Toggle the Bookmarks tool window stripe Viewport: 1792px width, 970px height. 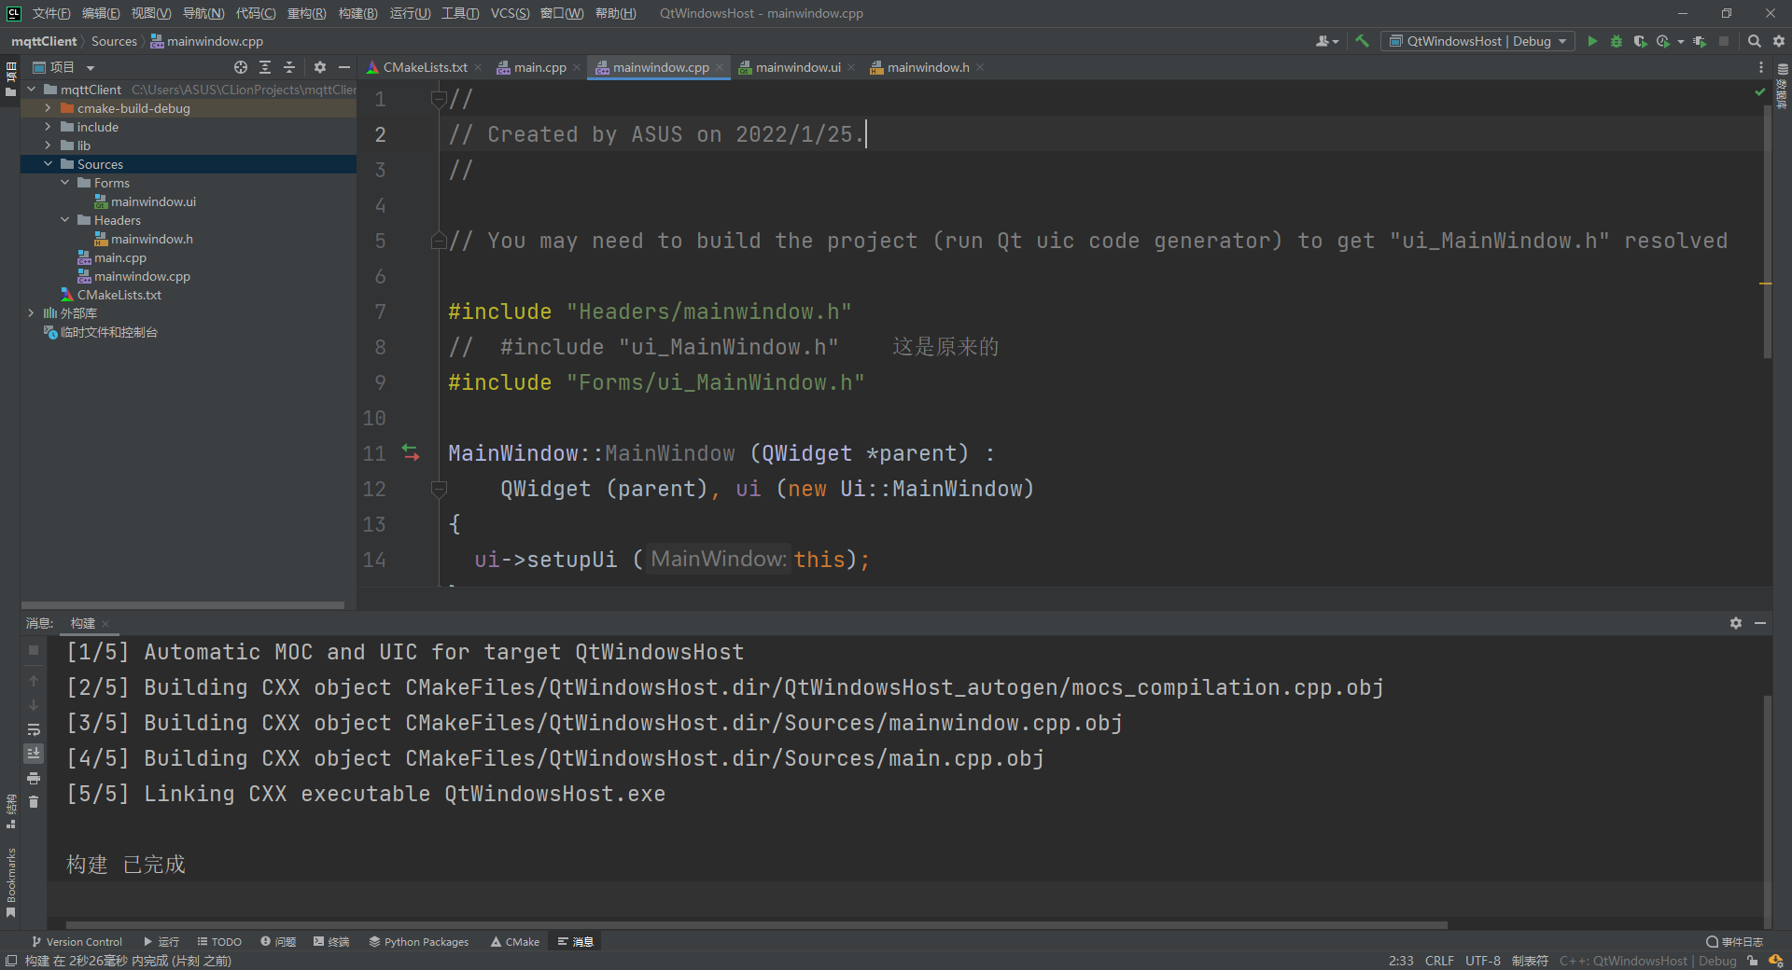10,881
